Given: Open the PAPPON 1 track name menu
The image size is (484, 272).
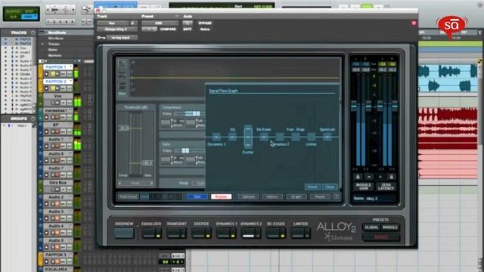Looking at the screenshot, I should pyautogui.click(x=58, y=67).
